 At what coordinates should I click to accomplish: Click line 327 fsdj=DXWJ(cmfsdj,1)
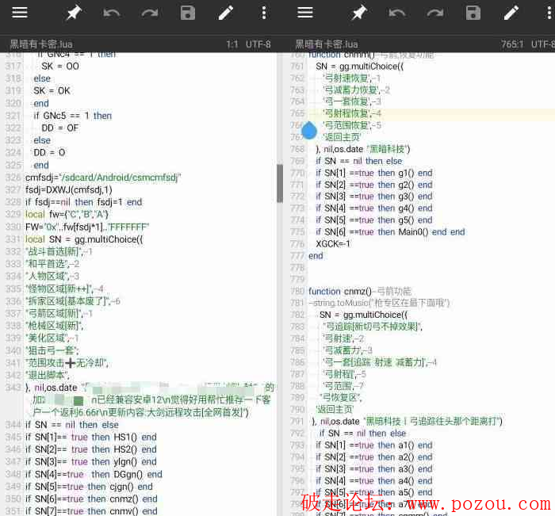coord(69,190)
